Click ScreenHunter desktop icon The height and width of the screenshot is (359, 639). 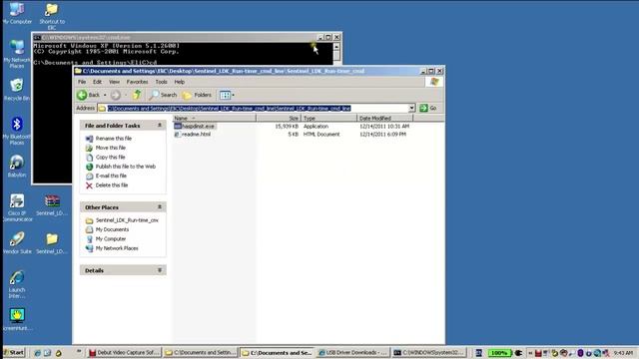tap(17, 319)
